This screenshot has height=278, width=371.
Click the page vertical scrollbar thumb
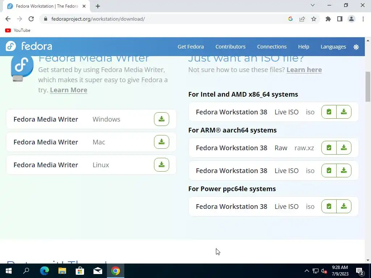point(368,87)
